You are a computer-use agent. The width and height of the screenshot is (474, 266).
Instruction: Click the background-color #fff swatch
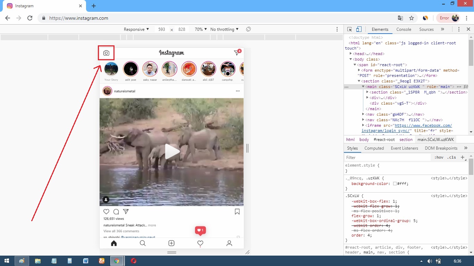click(395, 184)
